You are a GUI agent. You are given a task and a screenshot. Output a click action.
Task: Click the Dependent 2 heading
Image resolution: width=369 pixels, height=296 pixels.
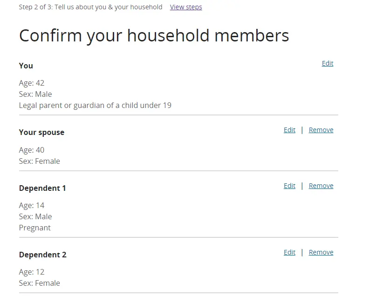[x=42, y=255]
